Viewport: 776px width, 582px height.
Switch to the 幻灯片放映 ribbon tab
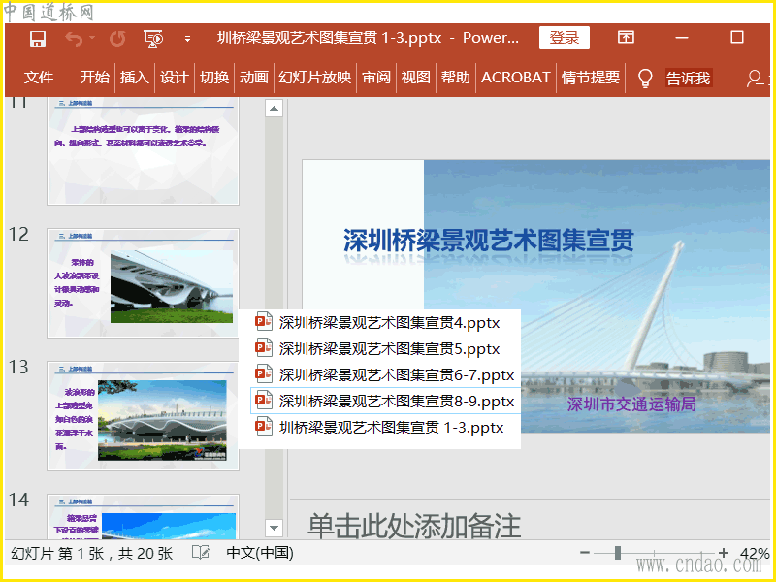pyautogui.click(x=314, y=78)
